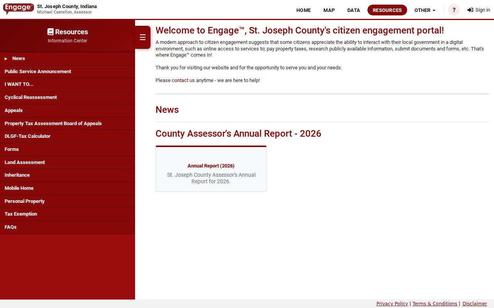Image resolution: width=494 pixels, height=308 pixels.
Task: Switch to the DATA tab
Action: (x=354, y=10)
